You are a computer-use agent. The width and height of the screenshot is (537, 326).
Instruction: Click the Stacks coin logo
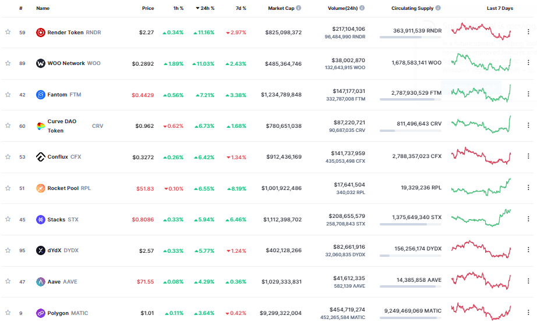point(40,220)
